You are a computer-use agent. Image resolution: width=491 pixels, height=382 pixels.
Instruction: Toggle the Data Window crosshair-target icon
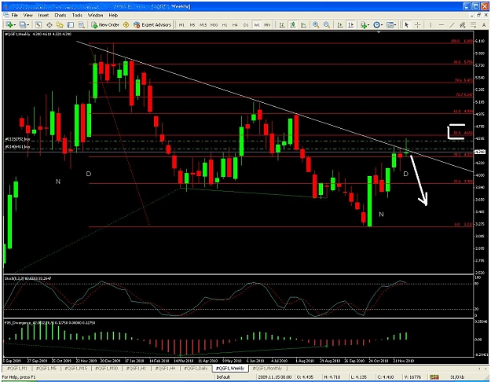tap(49, 24)
